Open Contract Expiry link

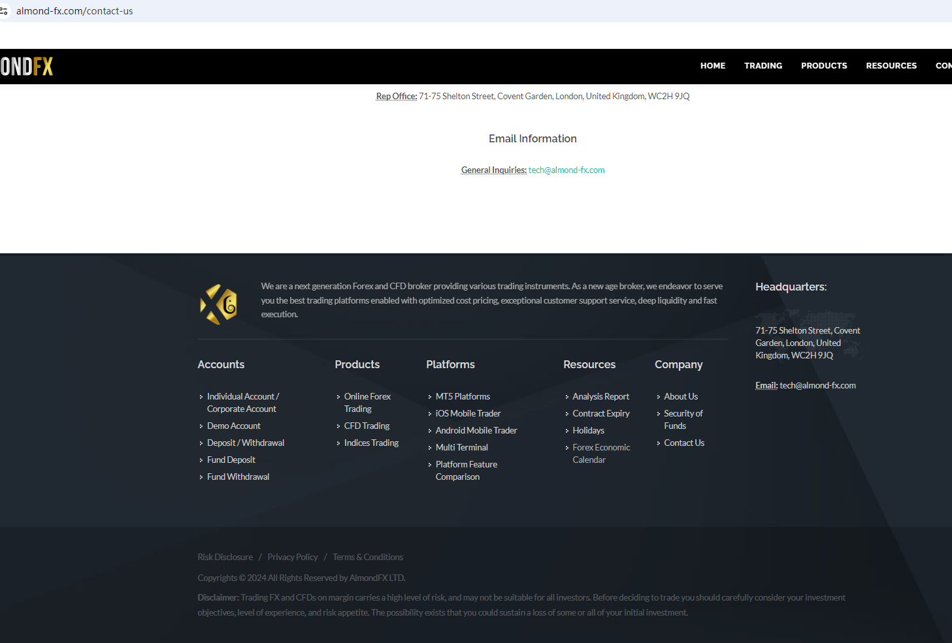pos(601,414)
